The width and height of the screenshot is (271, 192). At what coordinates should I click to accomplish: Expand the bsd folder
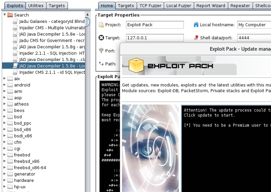(5, 117)
